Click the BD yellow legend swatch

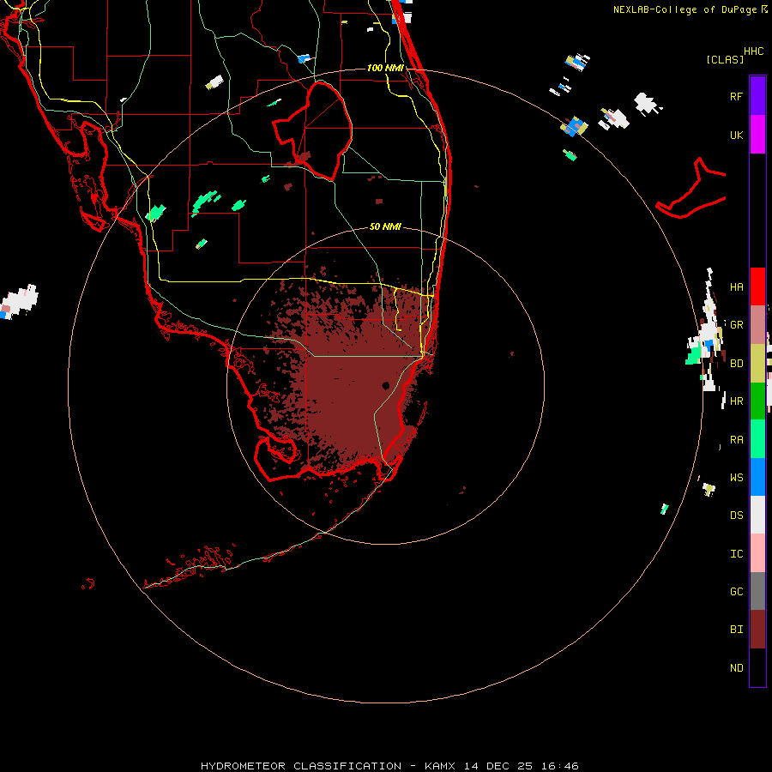click(x=757, y=363)
